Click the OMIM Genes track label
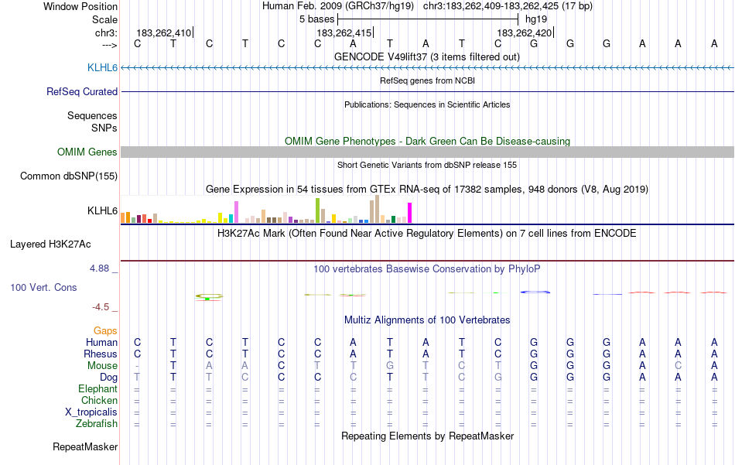Image resolution: width=735 pixels, height=465 pixels. [87, 152]
